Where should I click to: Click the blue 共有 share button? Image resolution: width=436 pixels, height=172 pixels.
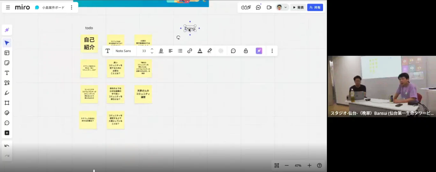click(x=315, y=7)
